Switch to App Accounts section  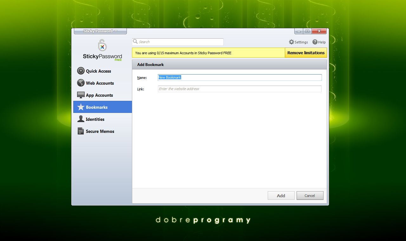tap(102, 95)
